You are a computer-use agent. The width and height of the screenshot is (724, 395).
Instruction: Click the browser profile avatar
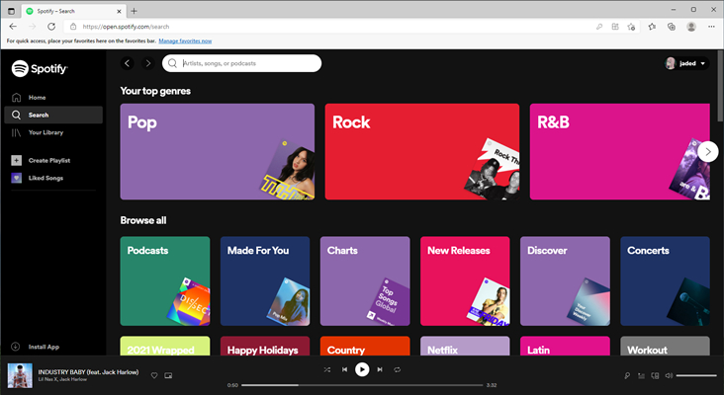click(x=691, y=27)
